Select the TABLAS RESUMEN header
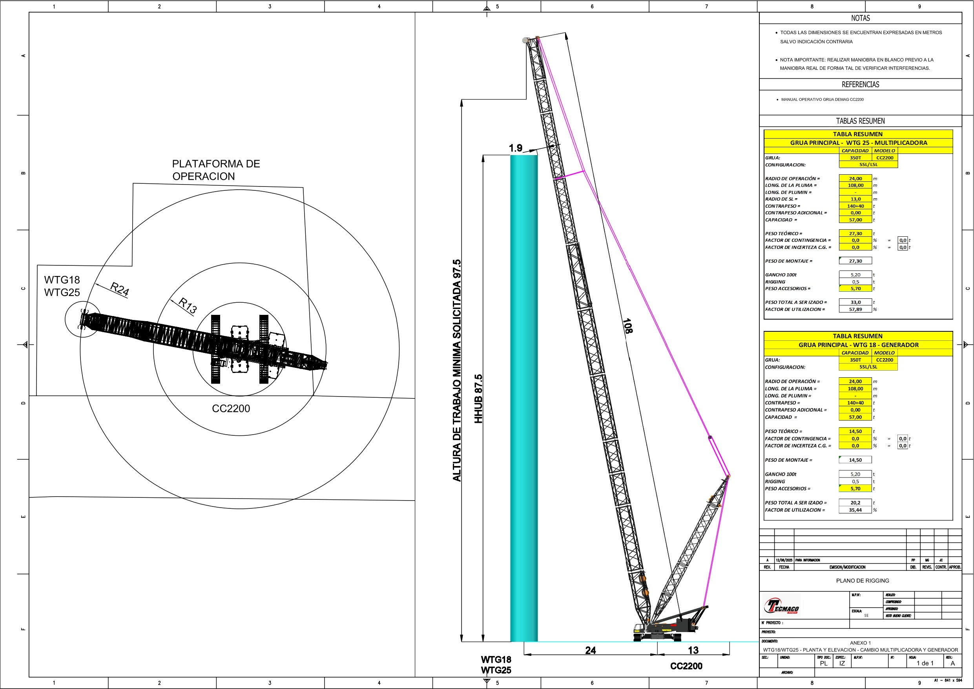 [x=860, y=121]
